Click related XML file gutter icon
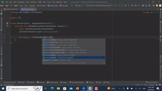Image resolution: width=162 pixels, height=91 pixels. (7, 24)
